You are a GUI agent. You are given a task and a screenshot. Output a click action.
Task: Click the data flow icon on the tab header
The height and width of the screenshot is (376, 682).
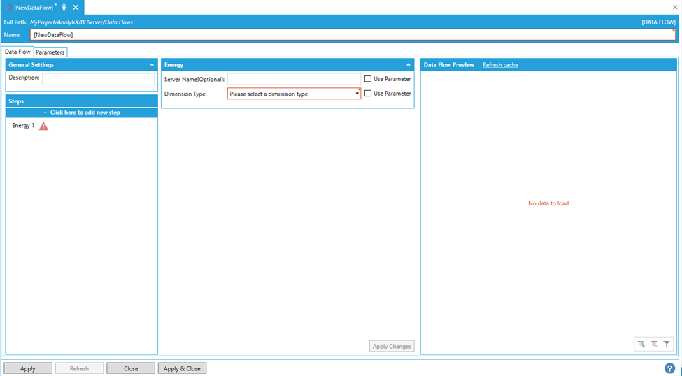click(8, 7)
